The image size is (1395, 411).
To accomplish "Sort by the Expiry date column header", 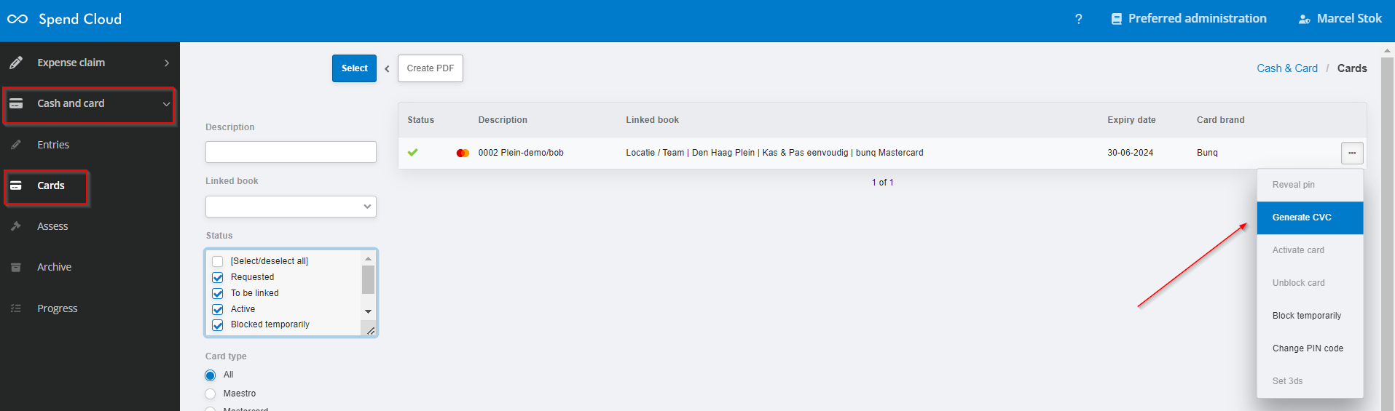I will point(1131,120).
